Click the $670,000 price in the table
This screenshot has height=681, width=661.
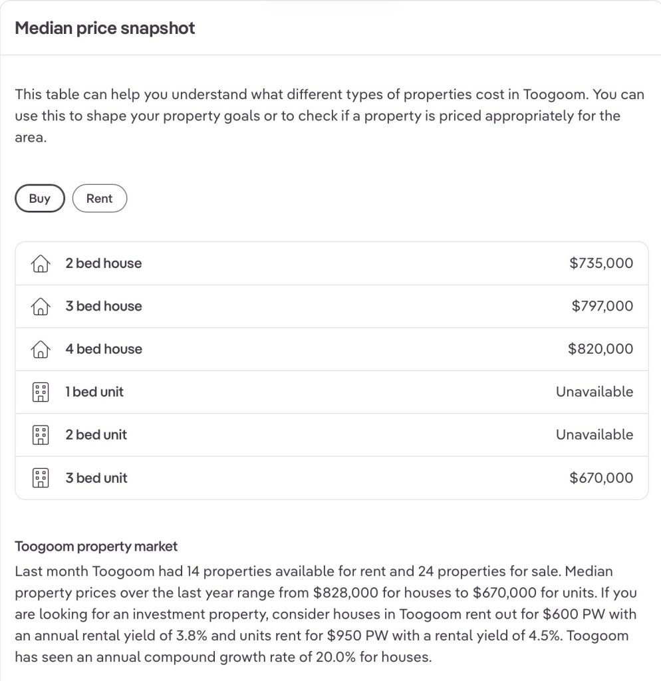[x=601, y=477]
